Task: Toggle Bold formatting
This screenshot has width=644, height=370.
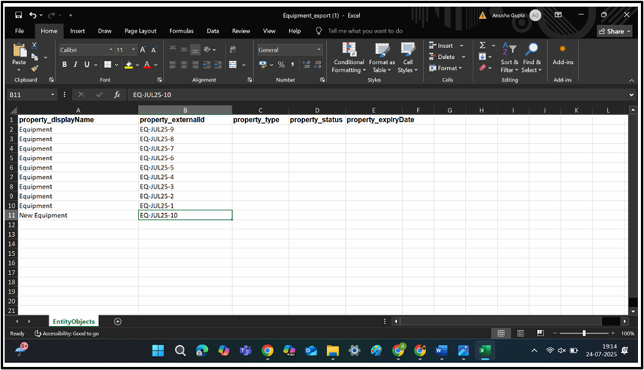Action: tap(64, 65)
